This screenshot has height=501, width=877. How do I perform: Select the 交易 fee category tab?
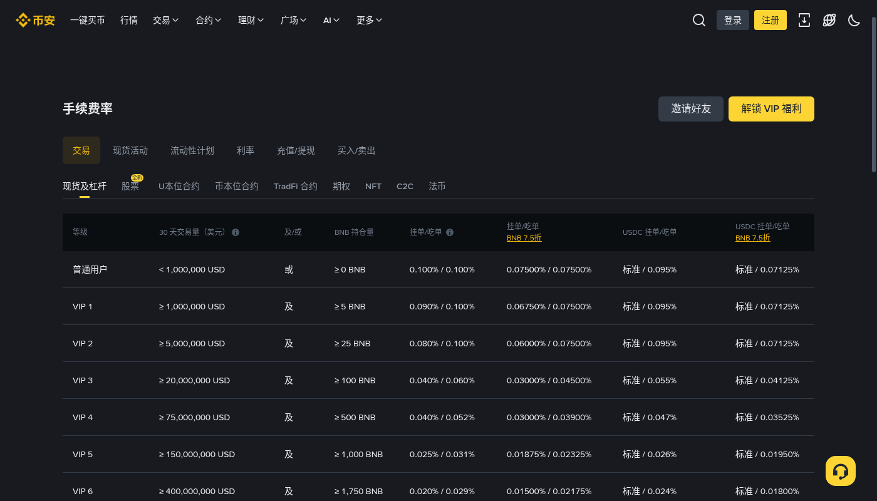click(81, 150)
